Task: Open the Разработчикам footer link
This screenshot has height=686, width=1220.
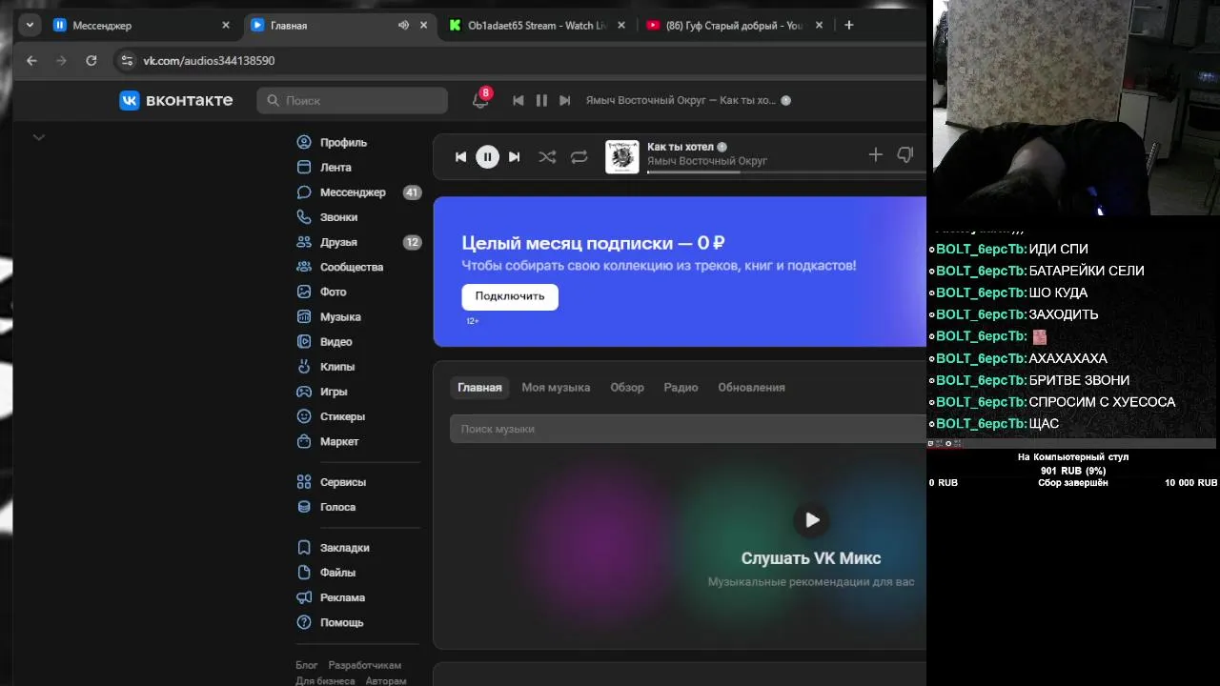Action: (x=365, y=665)
